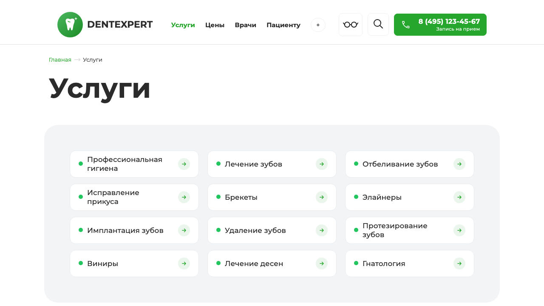Click arrow icon on Виниры card
The image size is (544, 306).
click(x=184, y=263)
